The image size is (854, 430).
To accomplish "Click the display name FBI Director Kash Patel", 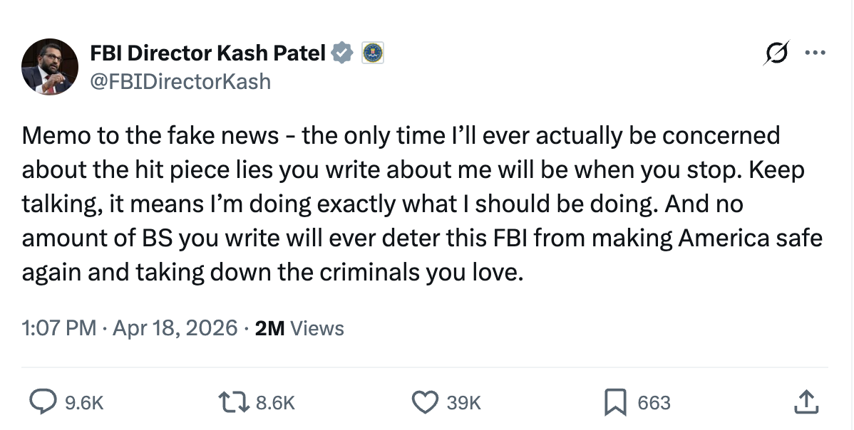I will 208,53.
